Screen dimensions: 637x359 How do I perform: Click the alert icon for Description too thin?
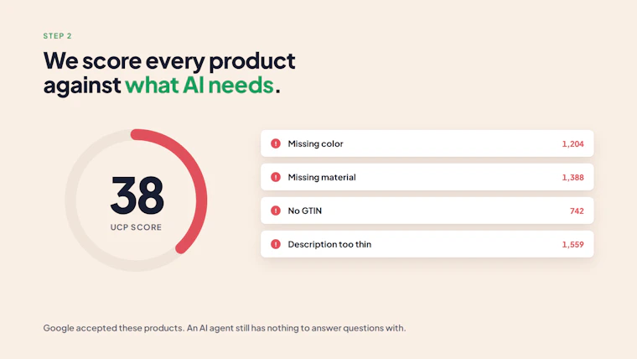pyautogui.click(x=276, y=244)
